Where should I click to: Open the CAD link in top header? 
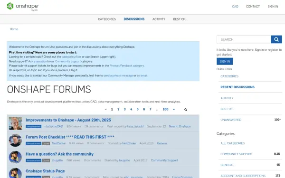pos(235,7)
